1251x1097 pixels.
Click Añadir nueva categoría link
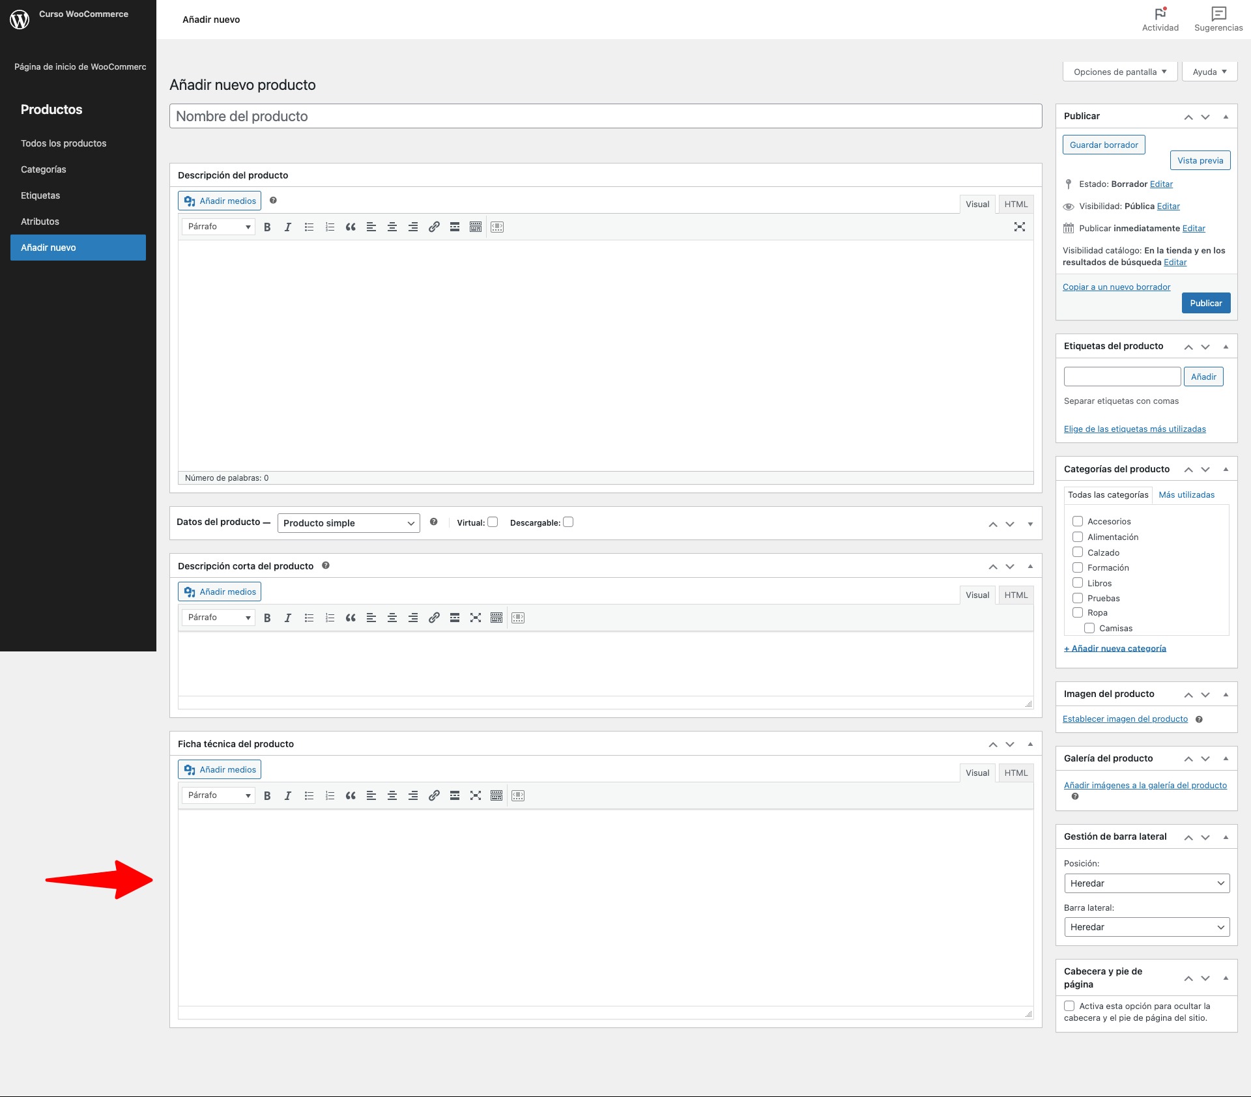click(1115, 648)
